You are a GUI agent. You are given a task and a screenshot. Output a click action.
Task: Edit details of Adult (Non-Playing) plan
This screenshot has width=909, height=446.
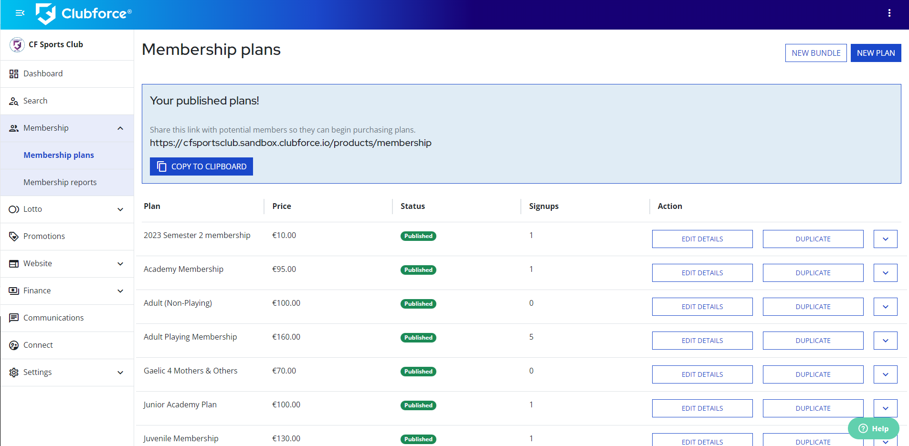point(702,307)
